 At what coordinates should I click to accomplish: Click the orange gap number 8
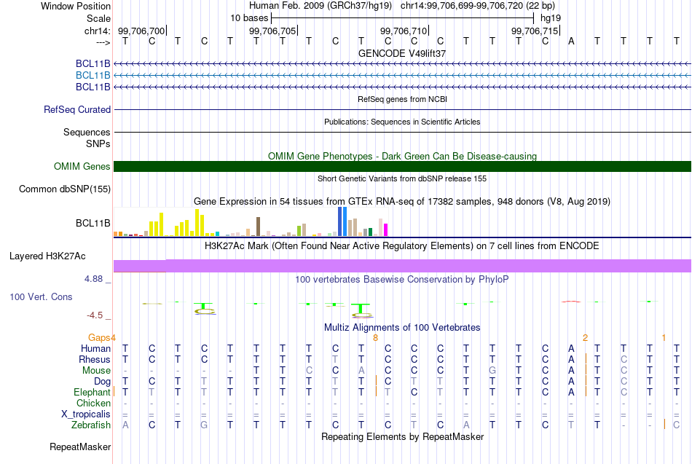click(375, 338)
